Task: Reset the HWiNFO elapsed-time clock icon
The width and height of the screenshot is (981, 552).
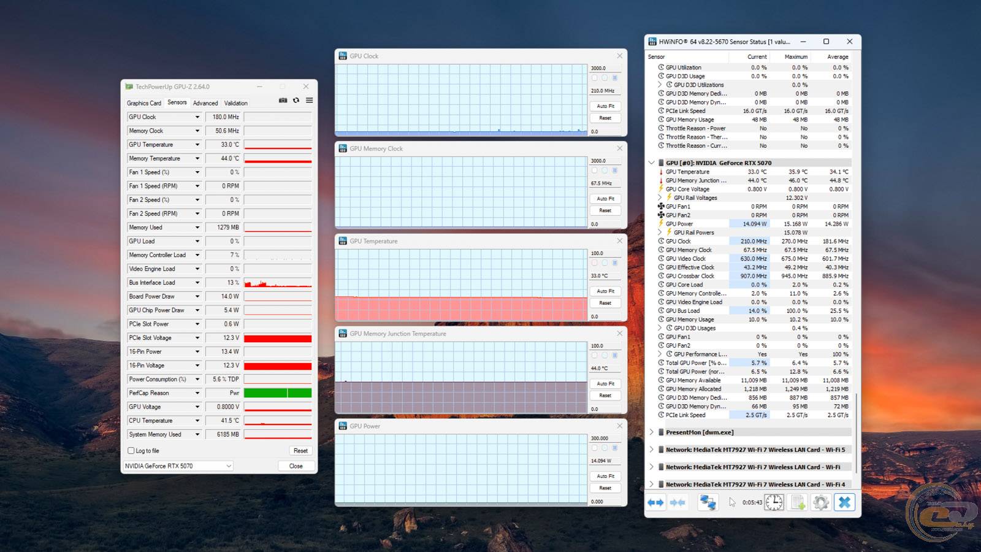Action: 774,503
